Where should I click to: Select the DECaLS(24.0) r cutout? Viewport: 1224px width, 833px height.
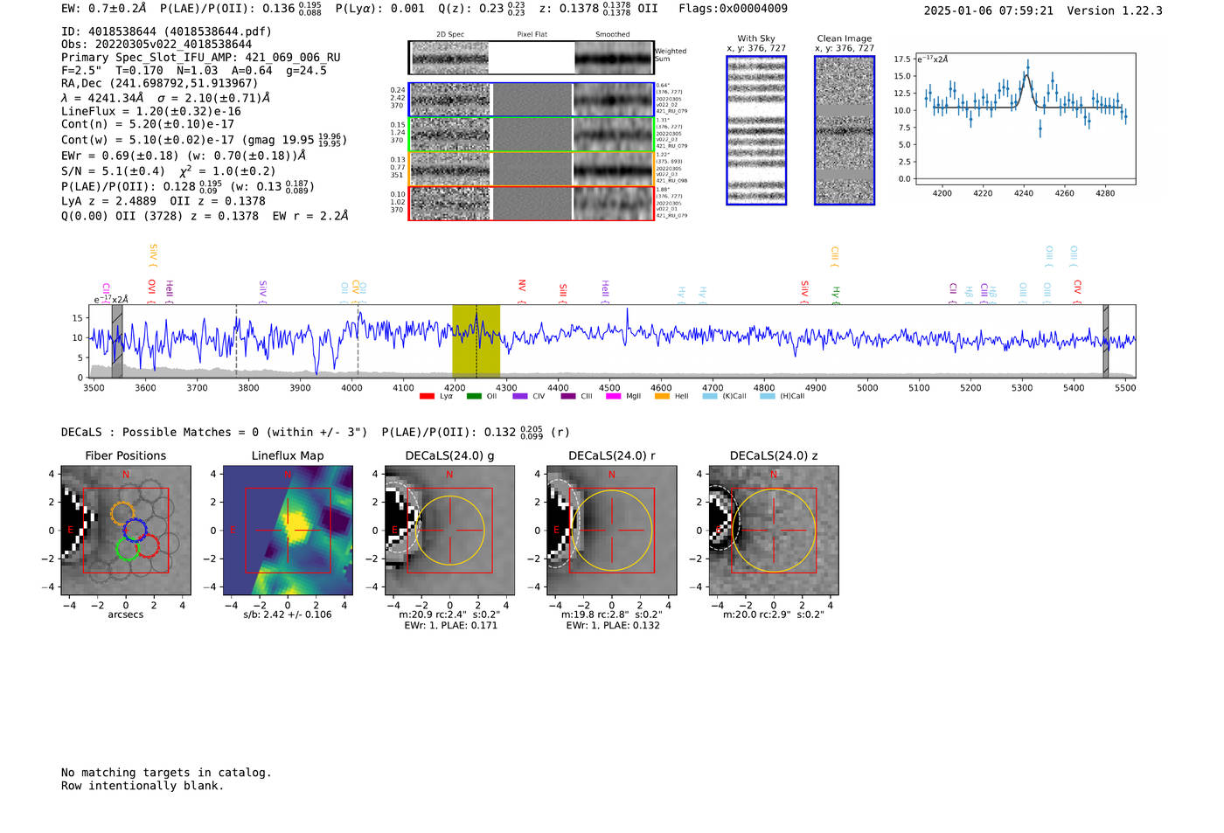(611, 531)
